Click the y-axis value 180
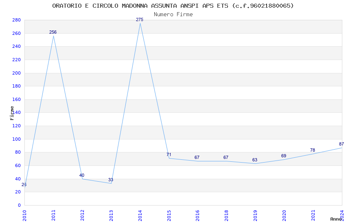The height and width of the screenshot is (223, 346). tap(17, 86)
